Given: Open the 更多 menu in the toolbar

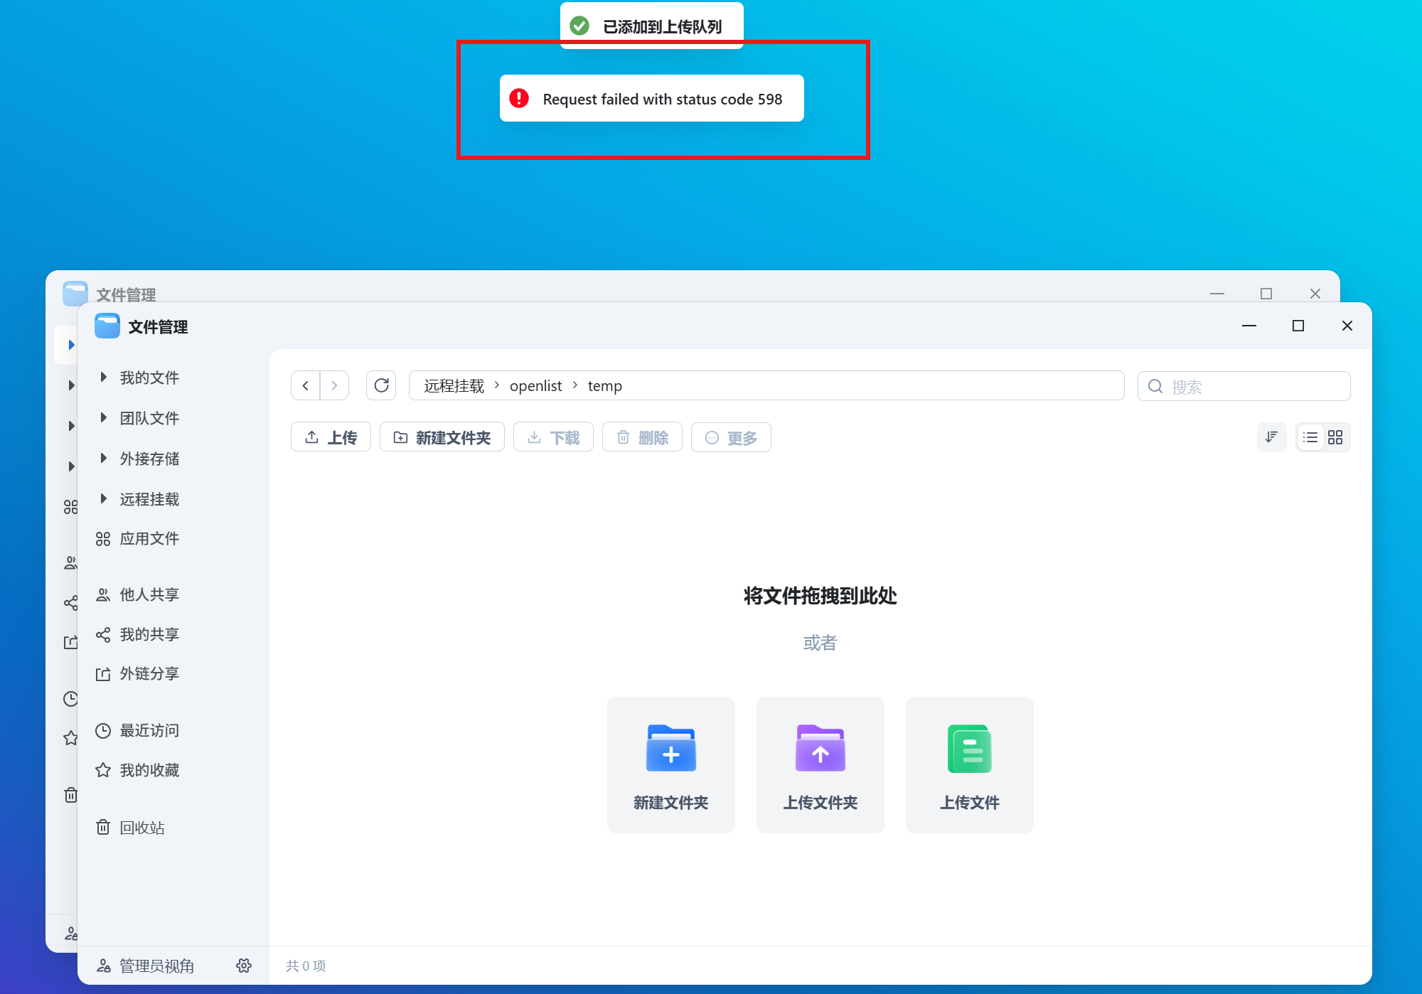Looking at the screenshot, I should click(731, 437).
